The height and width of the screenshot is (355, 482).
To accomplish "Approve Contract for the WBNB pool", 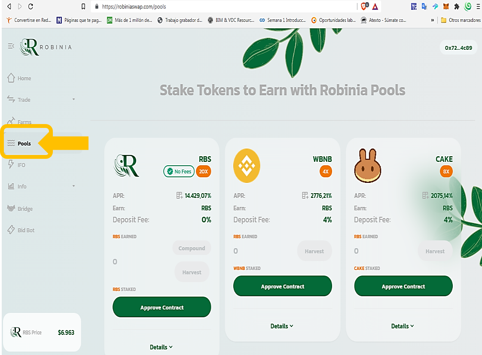I will 283,286.
